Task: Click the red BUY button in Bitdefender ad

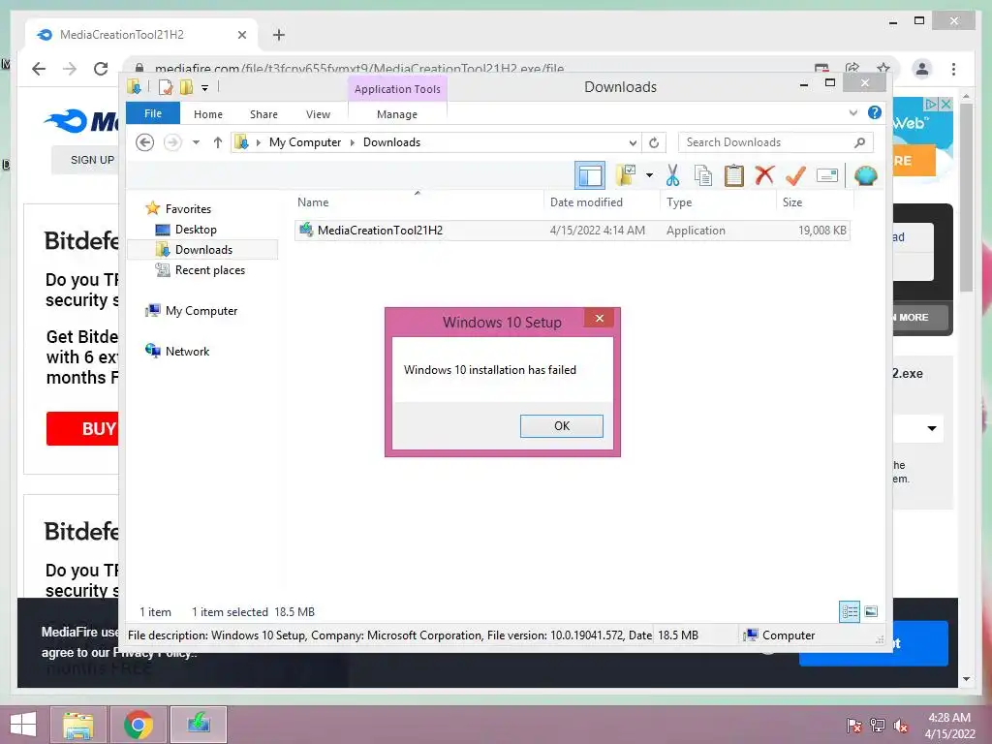Action: tap(83, 429)
